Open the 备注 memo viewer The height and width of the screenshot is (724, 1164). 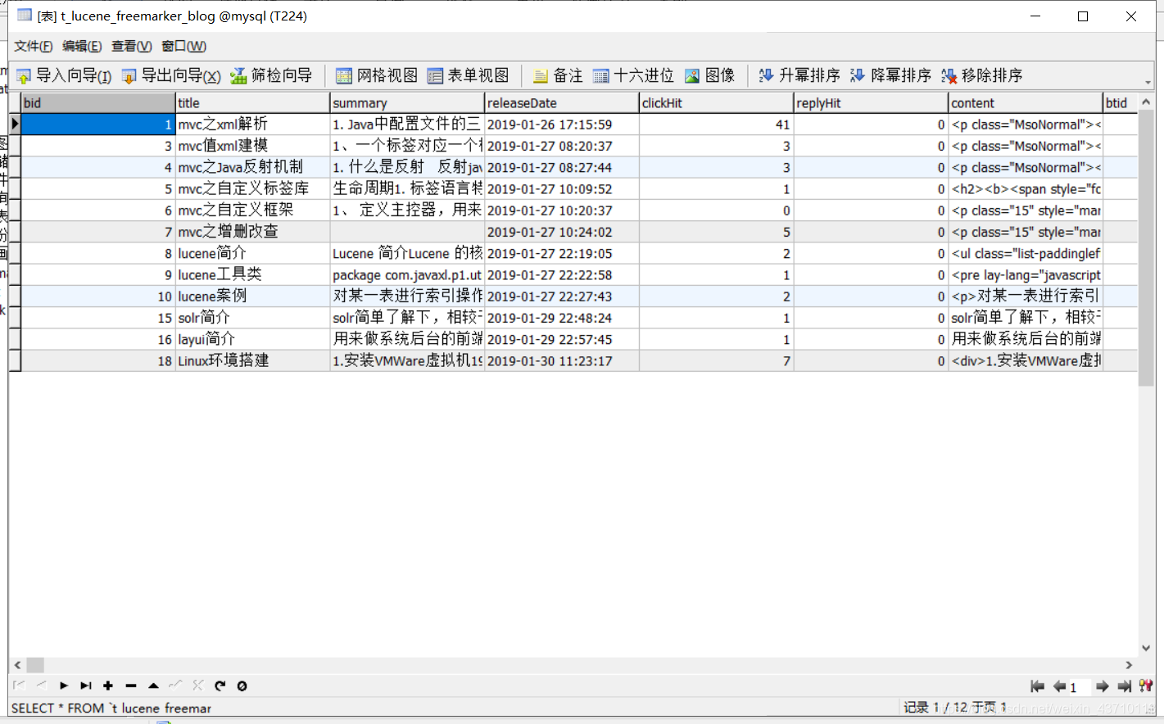pyautogui.click(x=558, y=76)
